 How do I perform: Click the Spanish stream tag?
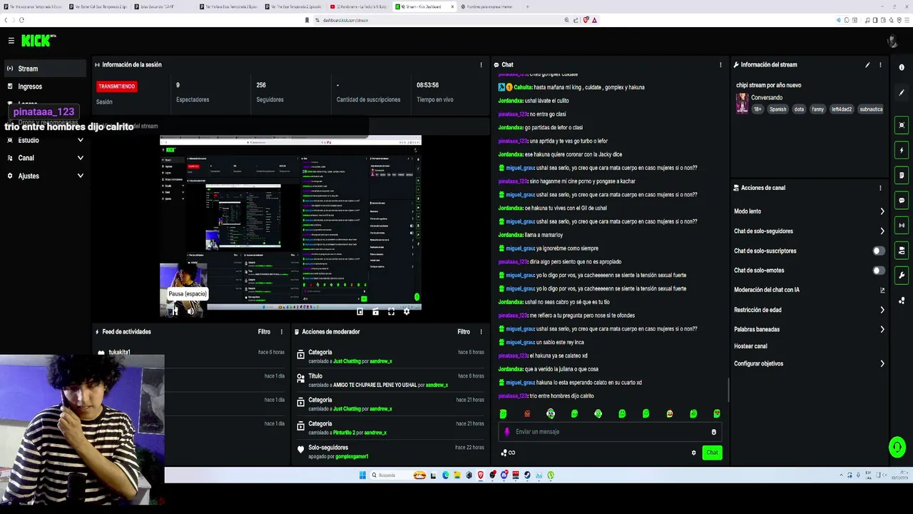click(x=777, y=109)
